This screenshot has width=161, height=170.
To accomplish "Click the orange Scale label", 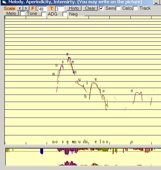I will [x=10, y=8].
